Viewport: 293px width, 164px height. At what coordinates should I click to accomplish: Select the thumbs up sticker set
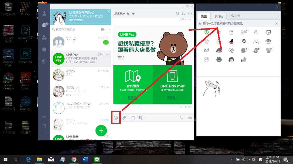click(x=243, y=60)
